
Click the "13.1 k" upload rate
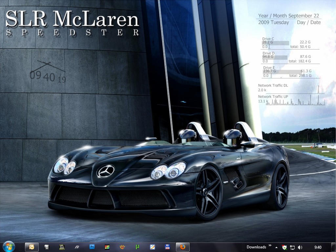263,101
